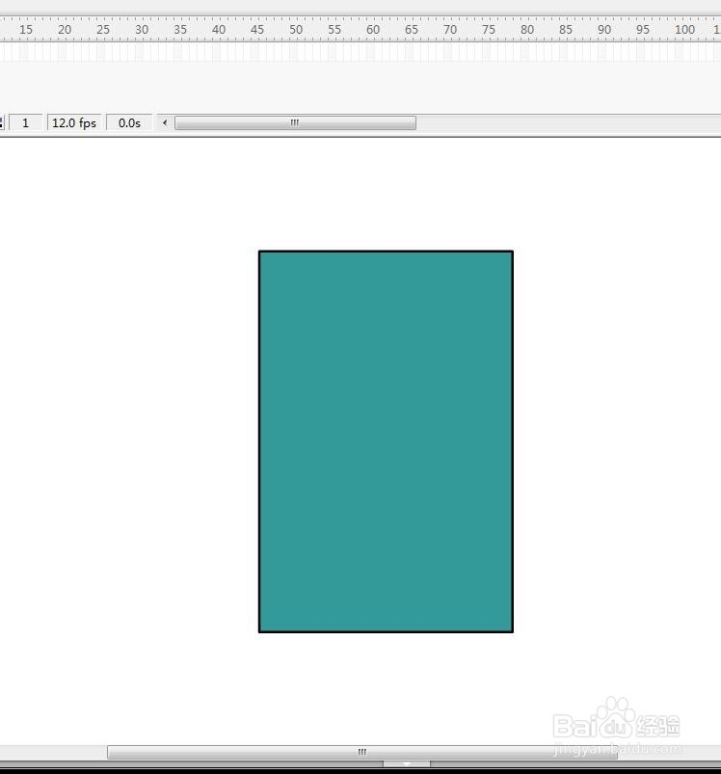Click frame 55 on the timeline ruler
The image size is (721, 774).
[334, 30]
